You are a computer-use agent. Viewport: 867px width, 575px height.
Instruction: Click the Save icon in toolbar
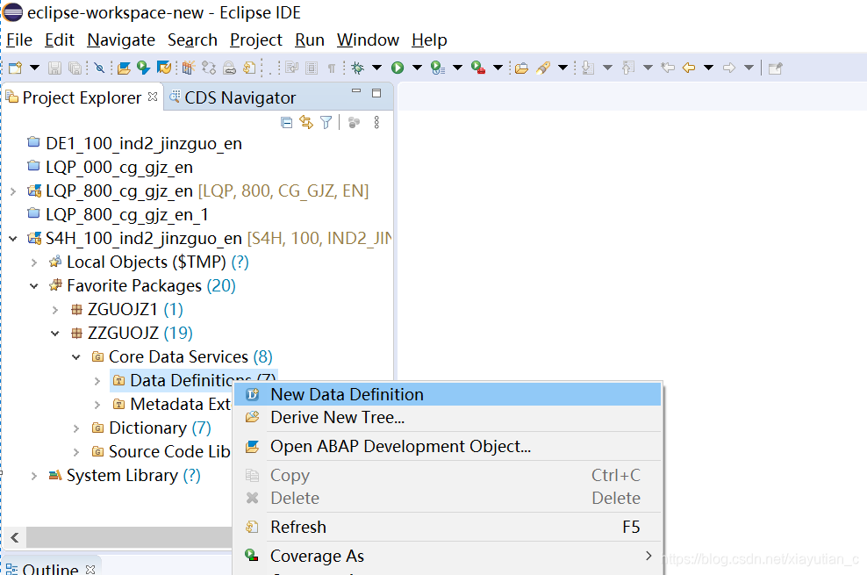point(54,68)
